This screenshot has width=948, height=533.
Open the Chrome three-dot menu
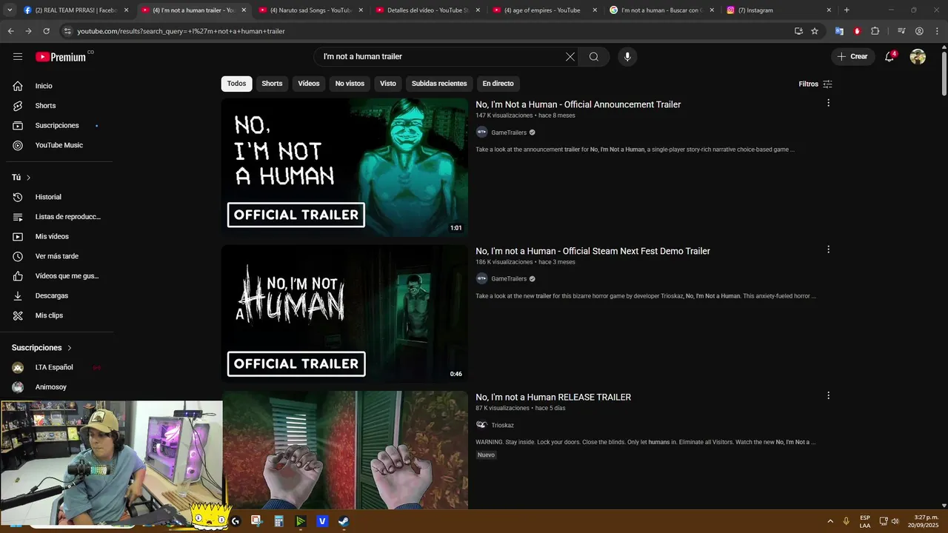[x=937, y=31]
